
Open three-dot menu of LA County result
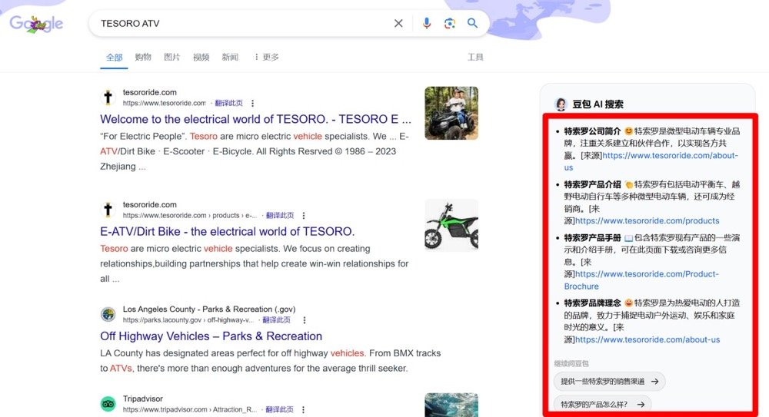(x=305, y=320)
